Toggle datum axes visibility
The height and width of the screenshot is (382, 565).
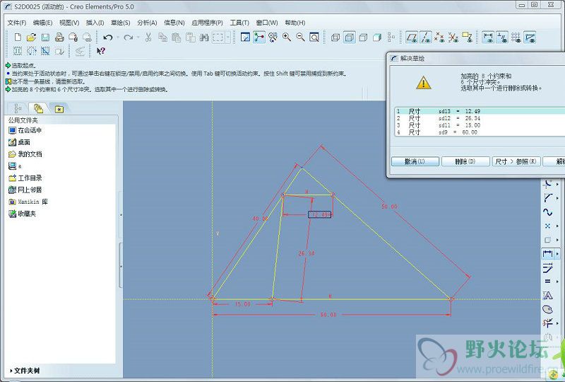click(426, 37)
